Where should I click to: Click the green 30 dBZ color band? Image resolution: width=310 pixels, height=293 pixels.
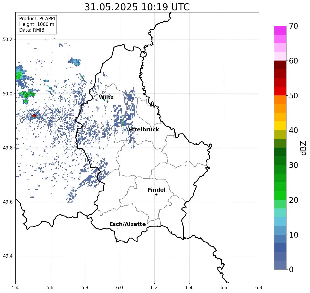coord(280,169)
